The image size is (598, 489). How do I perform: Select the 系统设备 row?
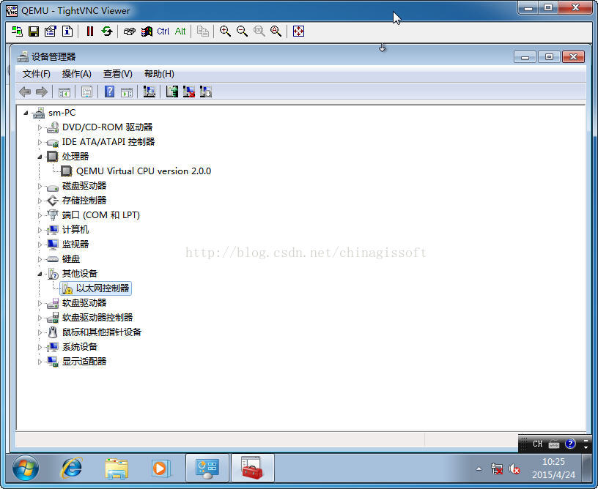(80, 347)
